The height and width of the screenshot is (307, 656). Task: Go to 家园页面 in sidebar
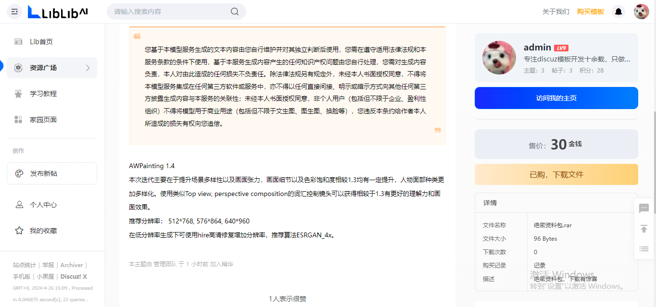(x=43, y=120)
